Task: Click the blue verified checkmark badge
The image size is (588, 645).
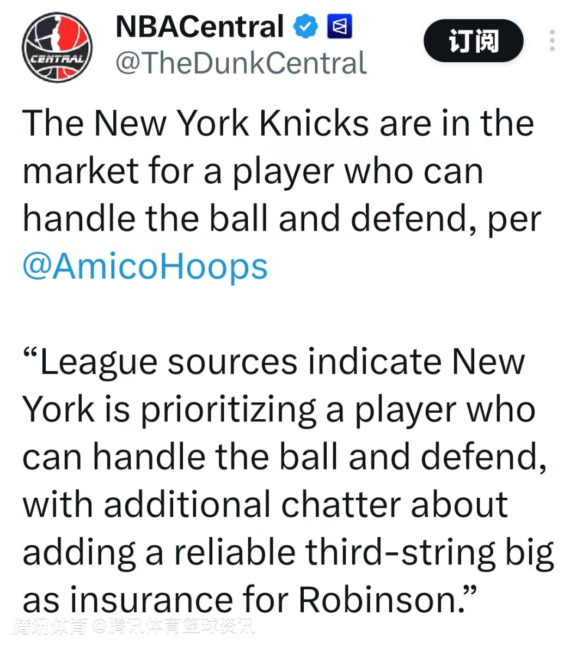Action: click(306, 27)
